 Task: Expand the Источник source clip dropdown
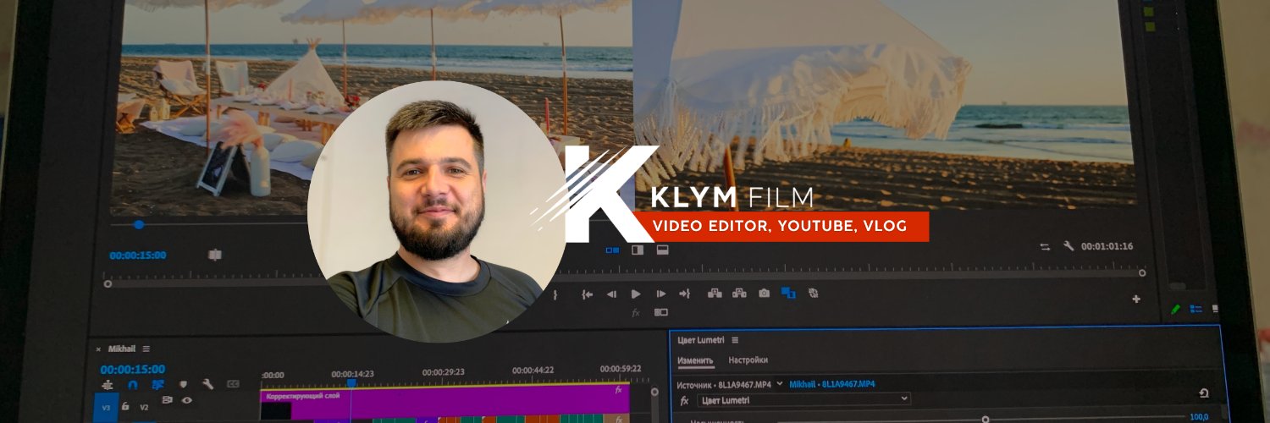tap(780, 384)
